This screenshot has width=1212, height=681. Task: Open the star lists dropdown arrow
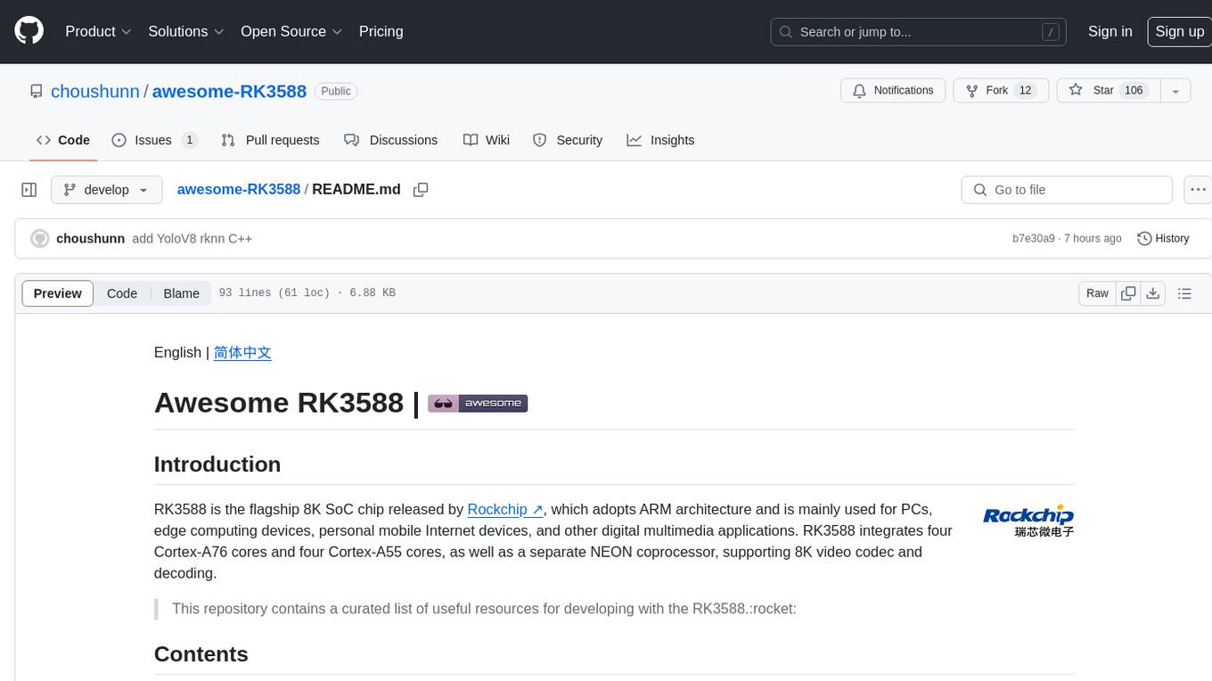pos(1175,90)
